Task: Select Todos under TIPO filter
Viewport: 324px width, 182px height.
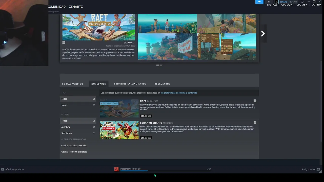Action: click(x=78, y=99)
